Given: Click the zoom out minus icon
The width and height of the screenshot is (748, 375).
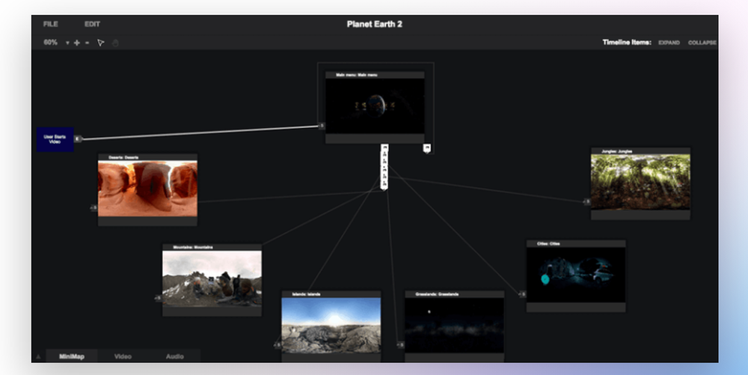Looking at the screenshot, I should [87, 43].
